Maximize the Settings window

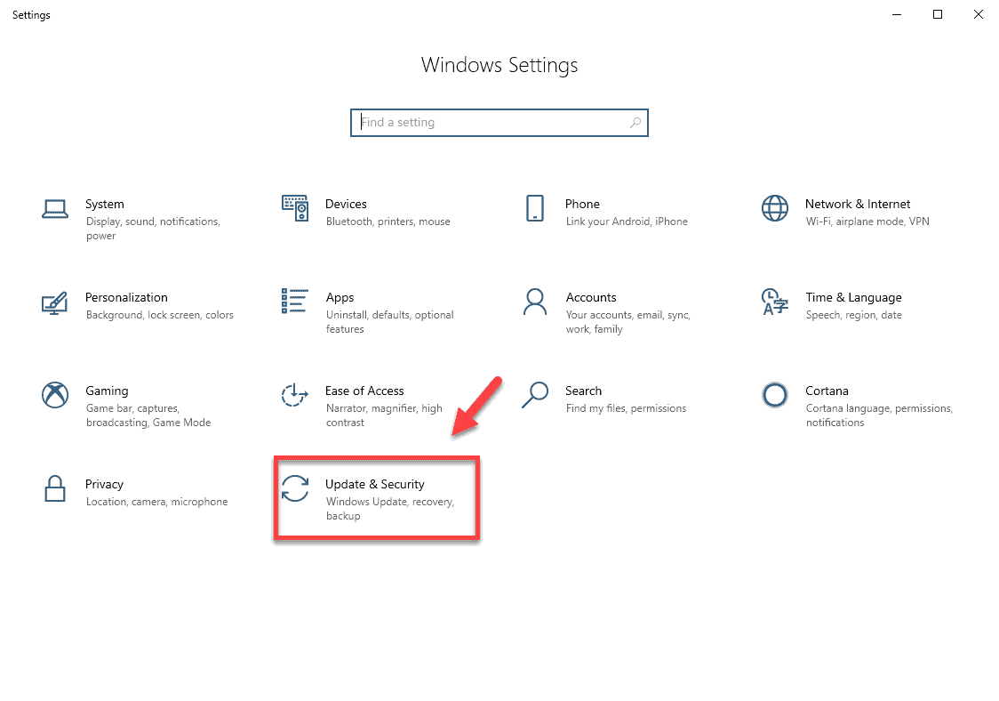[937, 14]
